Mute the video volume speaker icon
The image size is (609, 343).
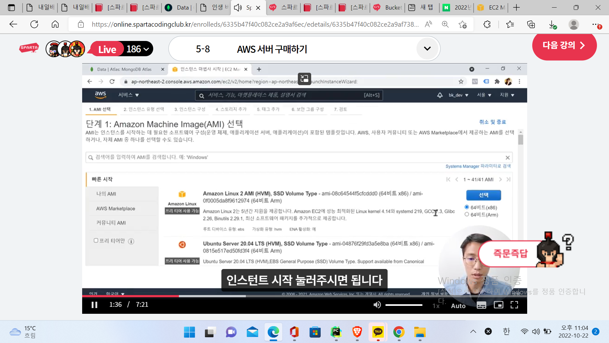[377, 305]
